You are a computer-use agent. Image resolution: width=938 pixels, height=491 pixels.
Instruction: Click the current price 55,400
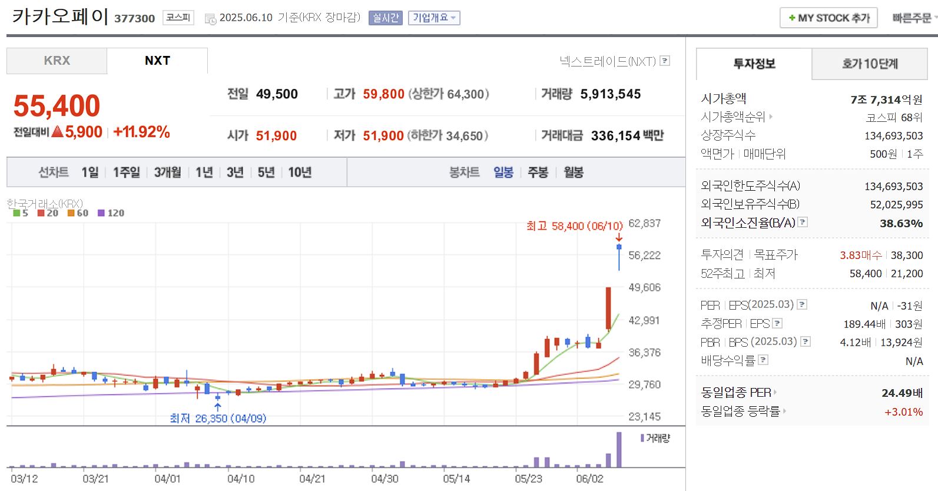coord(57,106)
